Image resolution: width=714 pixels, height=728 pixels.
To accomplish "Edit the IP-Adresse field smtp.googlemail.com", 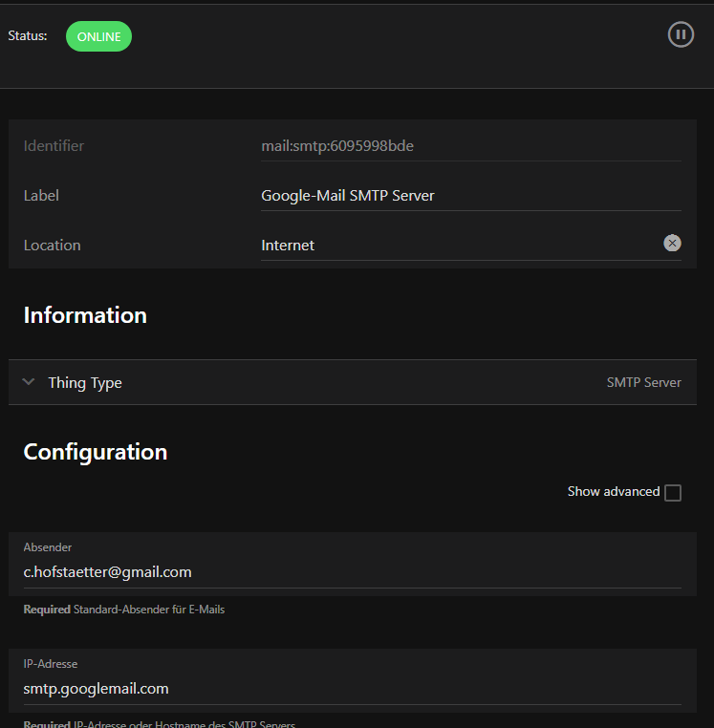I will (x=352, y=689).
